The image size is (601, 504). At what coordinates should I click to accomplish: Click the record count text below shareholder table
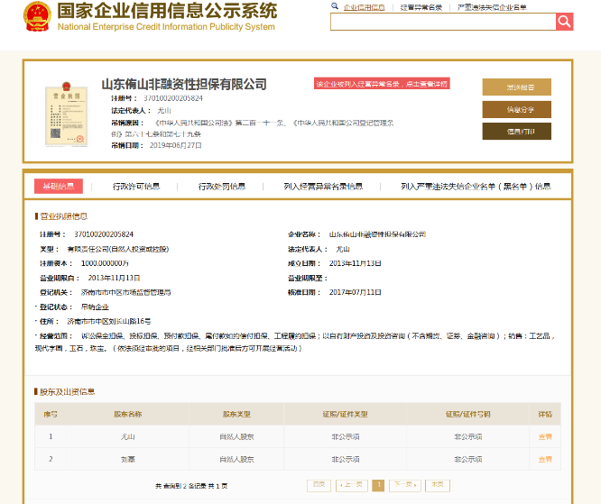click(191, 486)
